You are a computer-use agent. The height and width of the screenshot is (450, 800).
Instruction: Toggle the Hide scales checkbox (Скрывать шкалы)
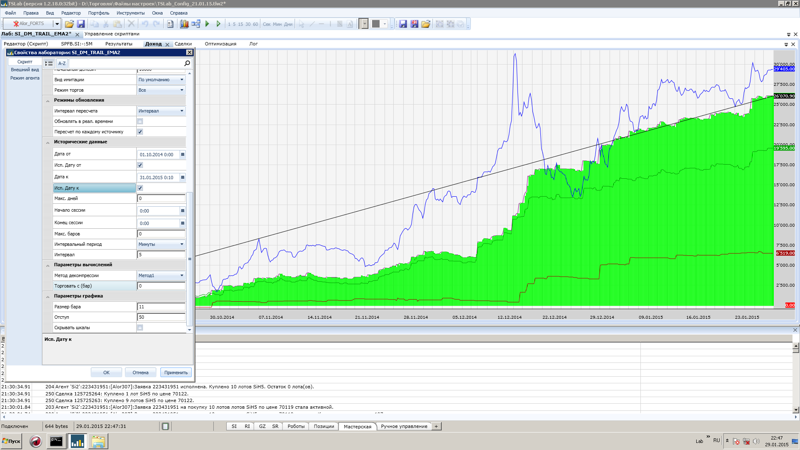pos(140,327)
